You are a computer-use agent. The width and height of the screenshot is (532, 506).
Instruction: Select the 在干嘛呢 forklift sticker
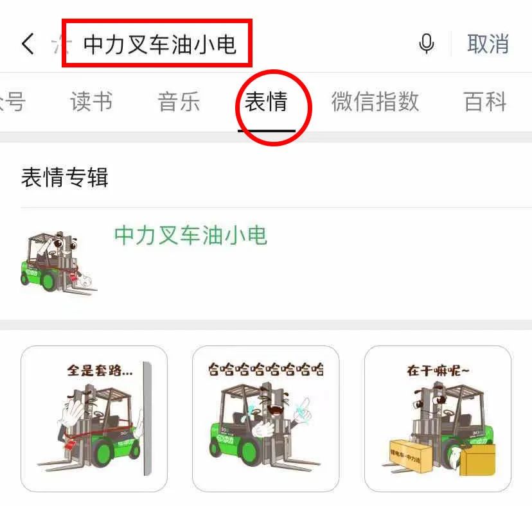click(438, 419)
